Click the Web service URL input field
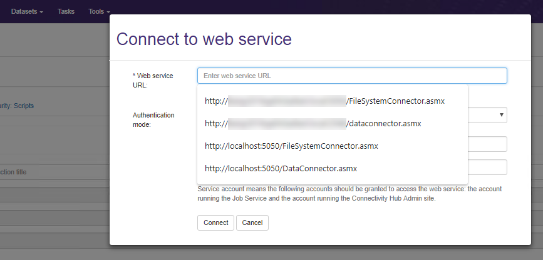Image resolution: width=543 pixels, height=260 pixels. [351, 76]
